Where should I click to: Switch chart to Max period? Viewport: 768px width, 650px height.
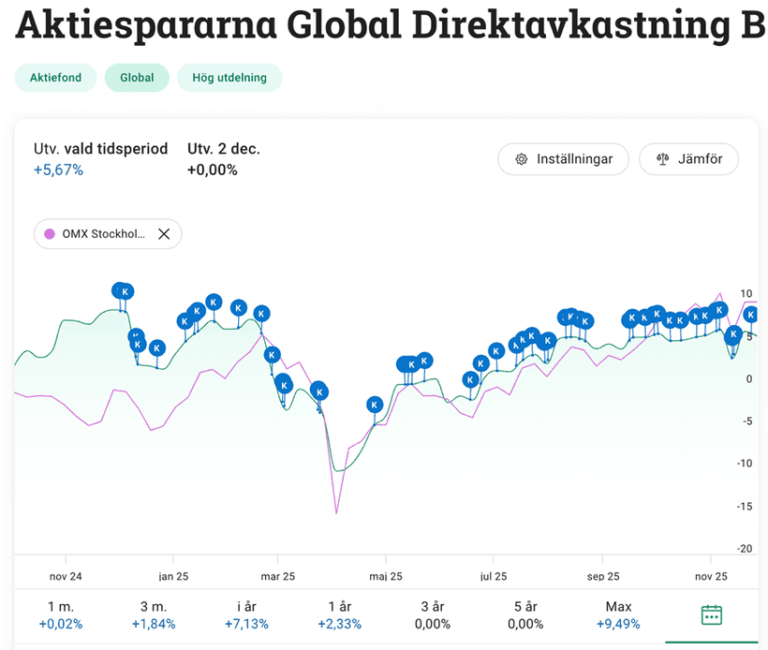point(618,615)
